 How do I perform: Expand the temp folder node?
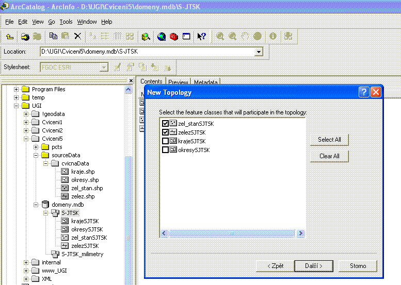tap(16, 97)
